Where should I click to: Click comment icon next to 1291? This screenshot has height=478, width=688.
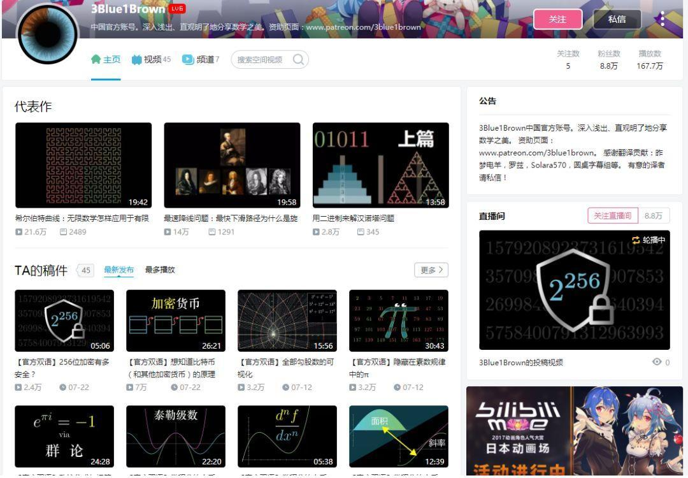(212, 232)
